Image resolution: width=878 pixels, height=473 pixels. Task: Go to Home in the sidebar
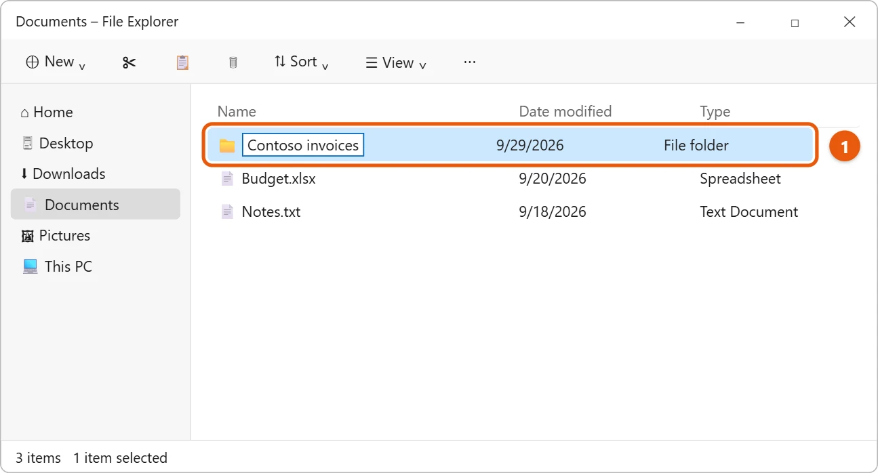pos(46,112)
